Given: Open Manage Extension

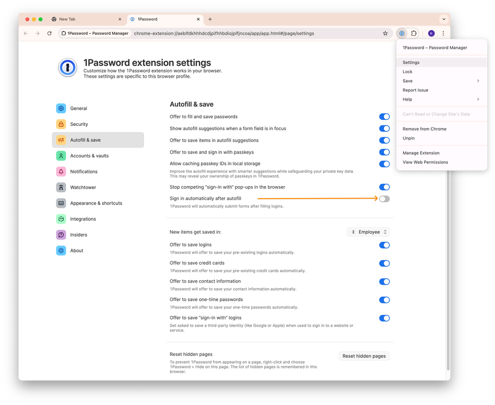Looking at the screenshot, I should 441,152.
